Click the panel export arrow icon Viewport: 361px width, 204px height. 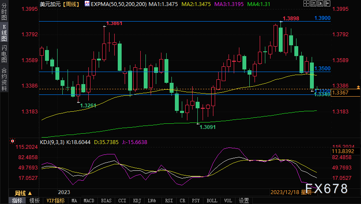[x=327, y=3]
